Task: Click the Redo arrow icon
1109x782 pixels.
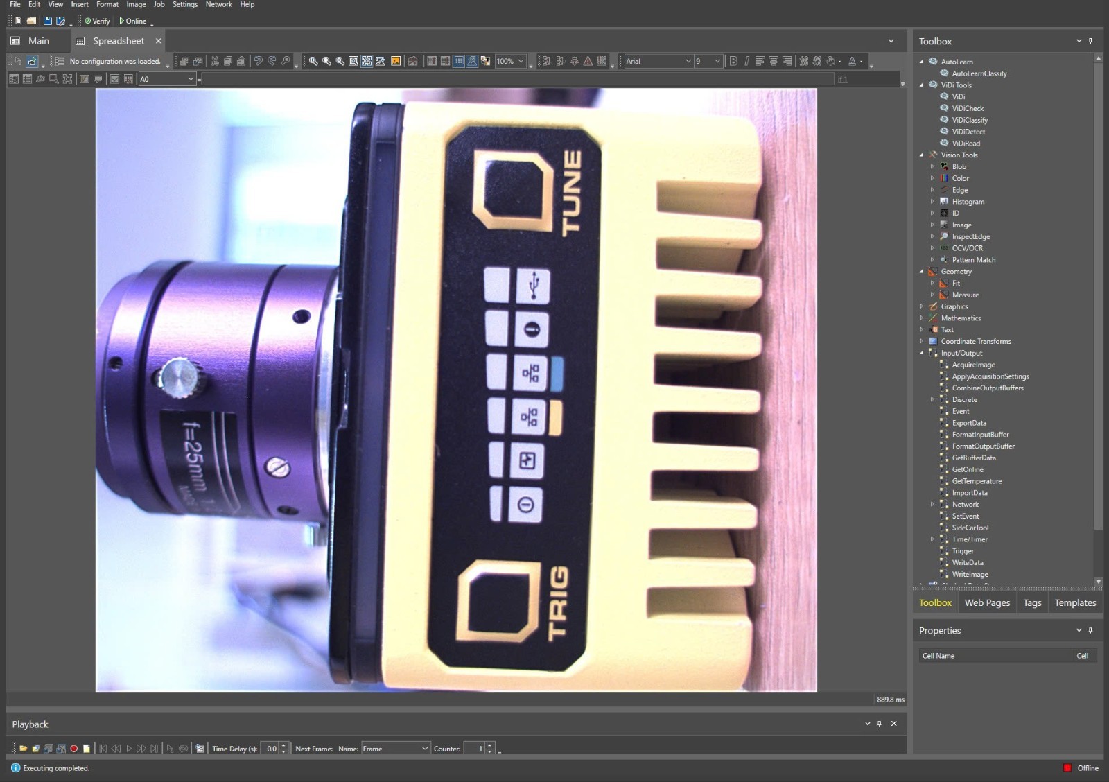Action: tap(272, 61)
